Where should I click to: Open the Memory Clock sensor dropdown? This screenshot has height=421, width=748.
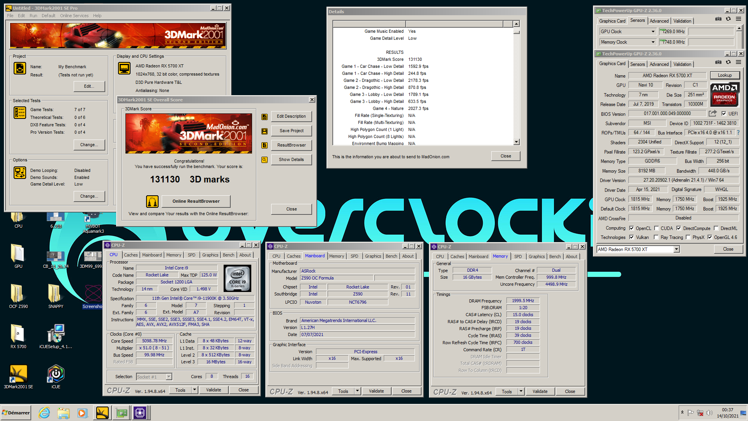pyautogui.click(x=653, y=42)
